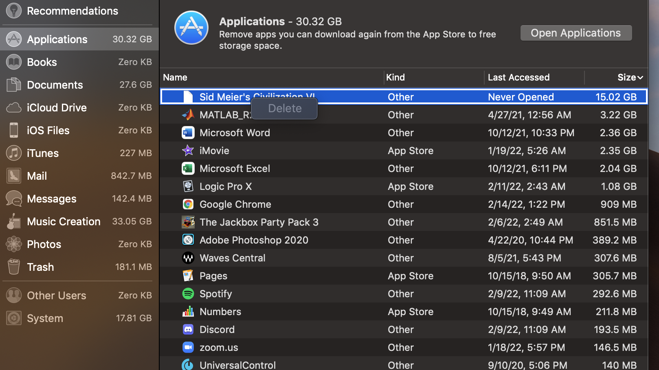The width and height of the screenshot is (659, 370).
Task: Sort the list by Kind column
Action: pyautogui.click(x=395, y=78)
